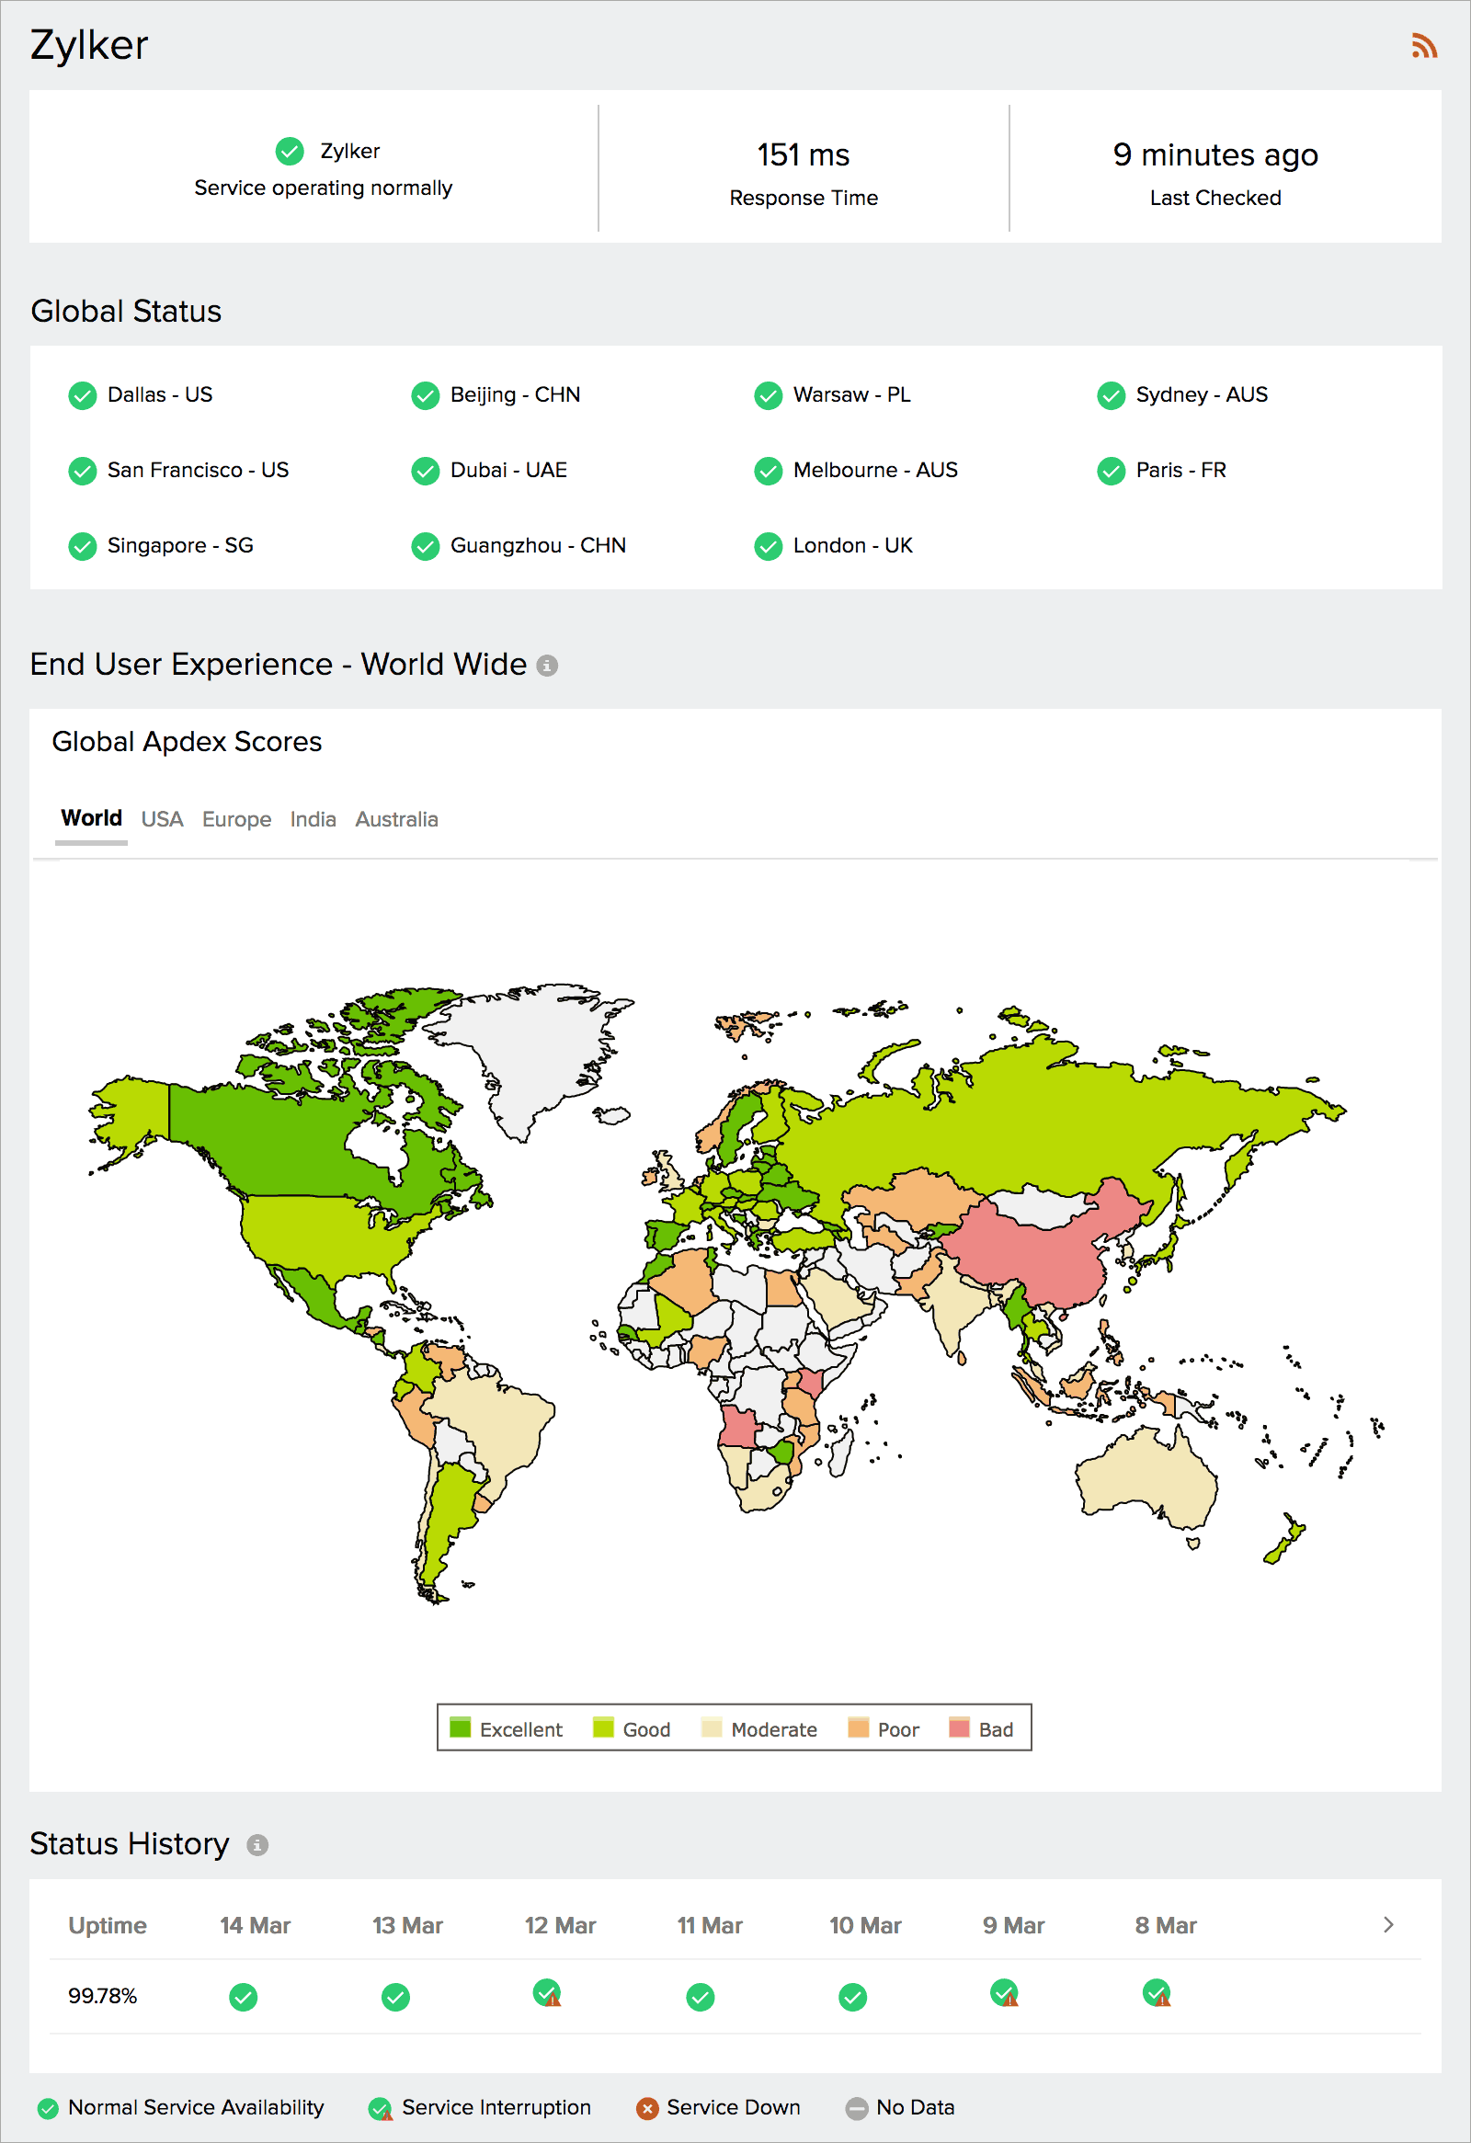Show older dates with Status History chevron
This screenshot has height=2143, width=1471.
click(1389, 1925)
